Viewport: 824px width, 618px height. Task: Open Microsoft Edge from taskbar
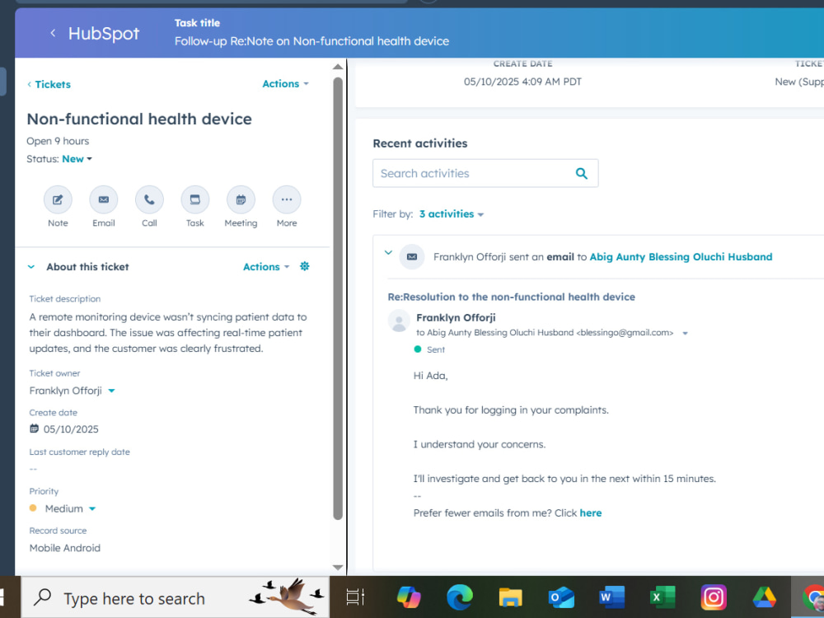pyautogui.click(x=460, y=597)
